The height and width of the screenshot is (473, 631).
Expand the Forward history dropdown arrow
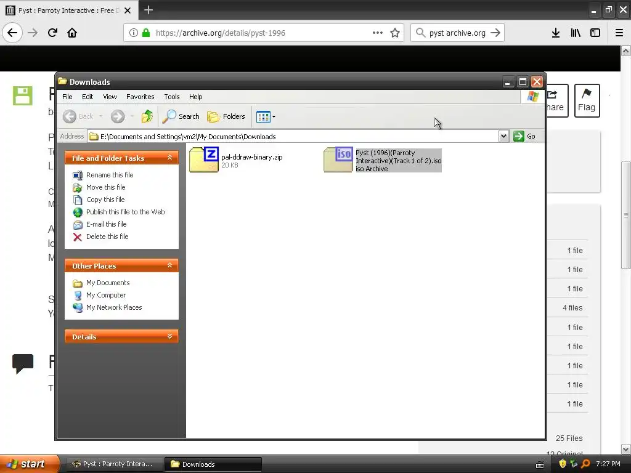pos(132,116)
